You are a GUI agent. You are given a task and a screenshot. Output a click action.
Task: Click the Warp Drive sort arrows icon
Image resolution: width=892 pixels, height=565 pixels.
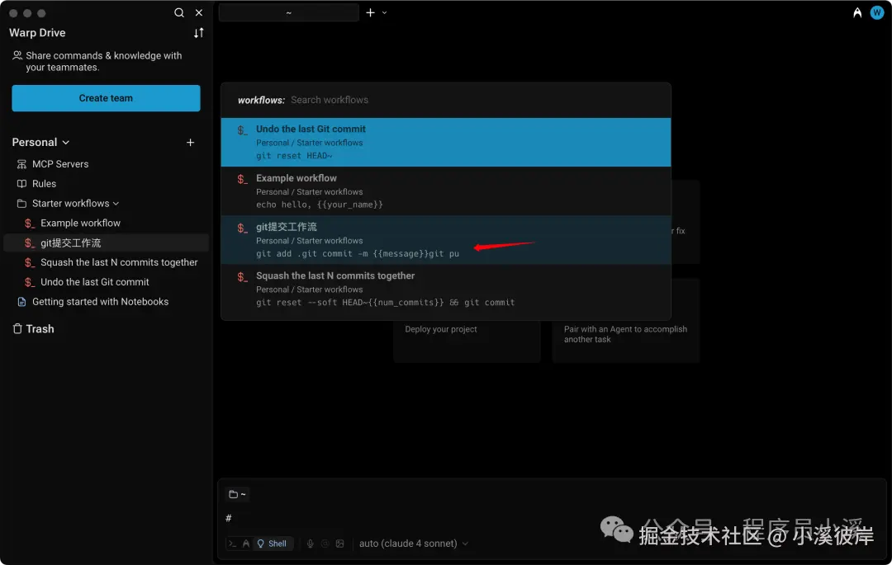coord(198,33)
